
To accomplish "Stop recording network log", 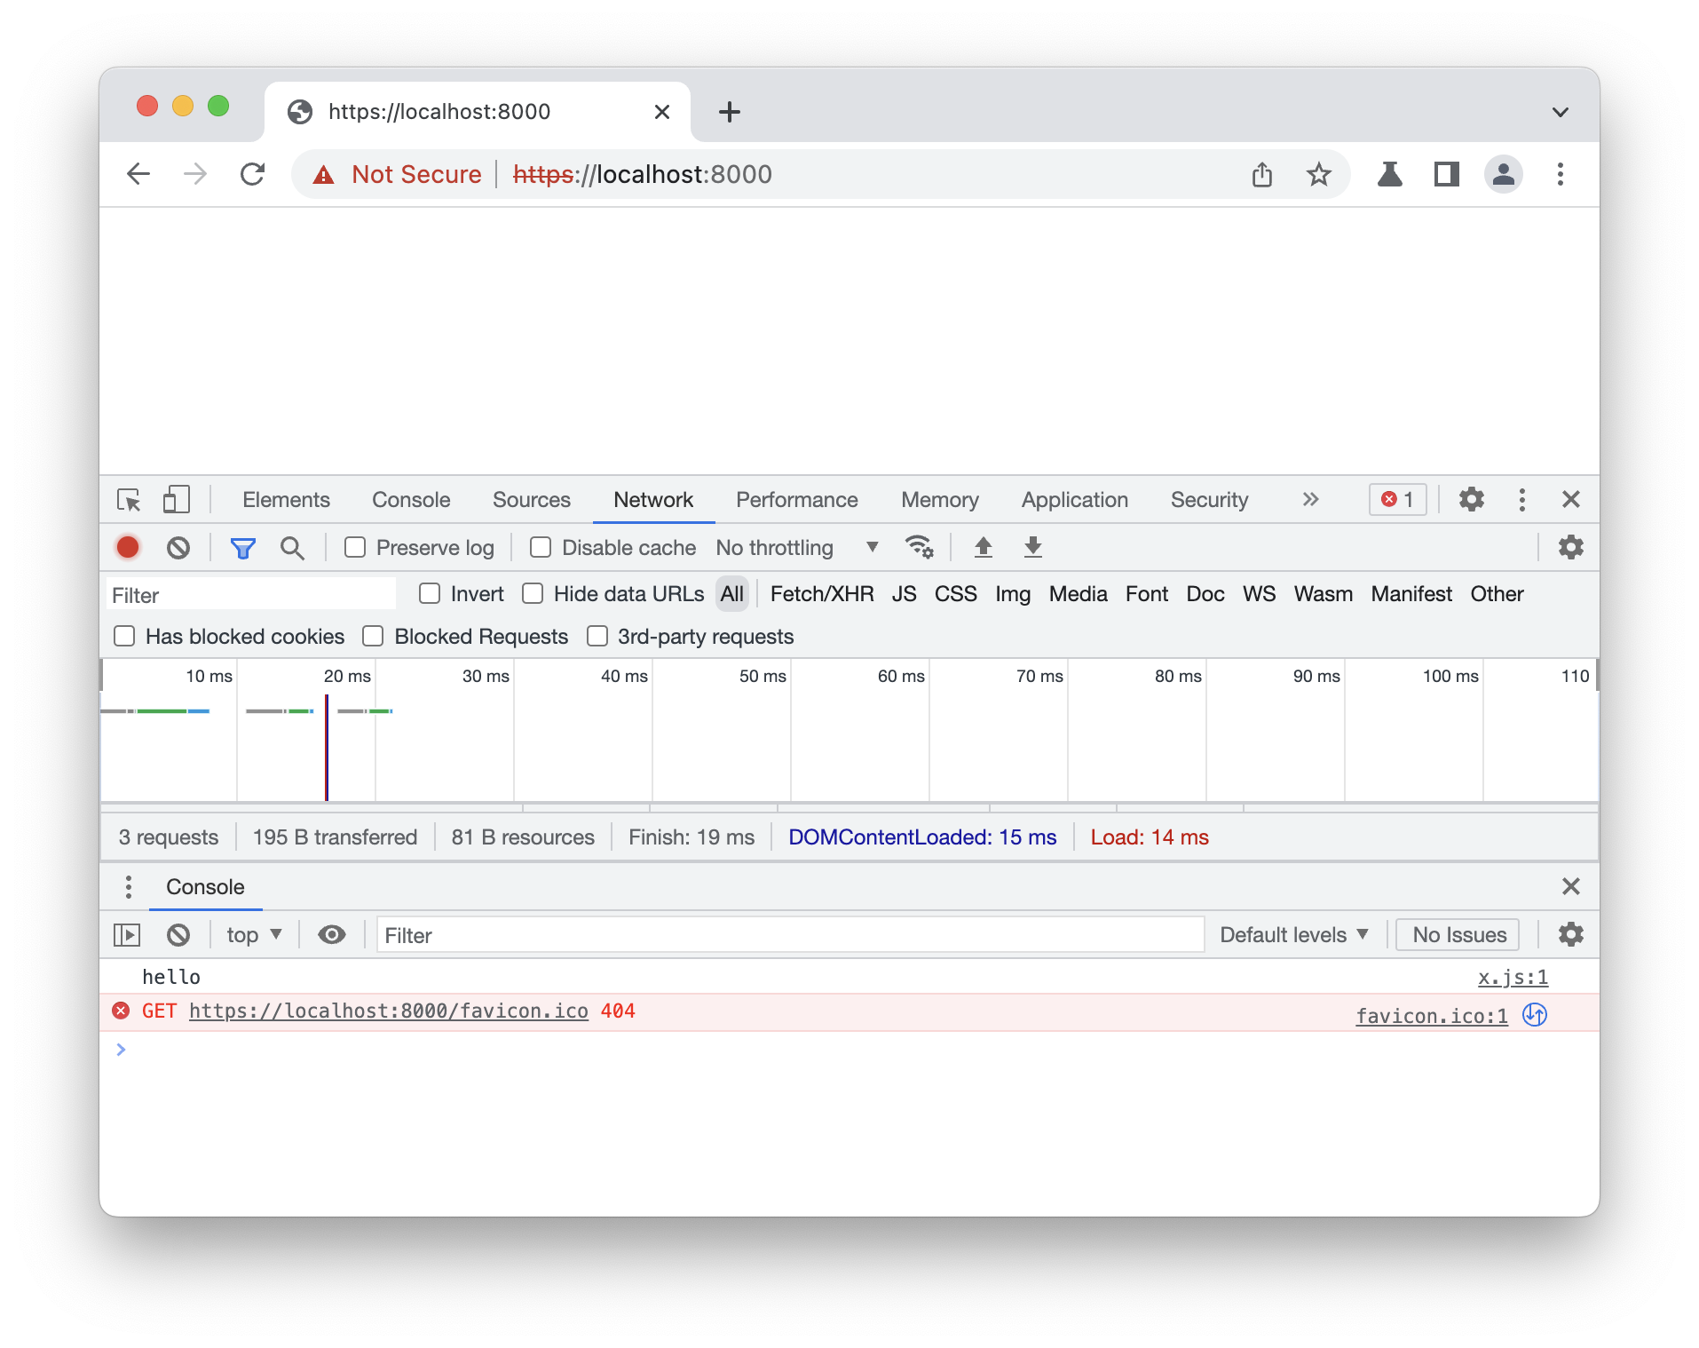I will point(127,547).
